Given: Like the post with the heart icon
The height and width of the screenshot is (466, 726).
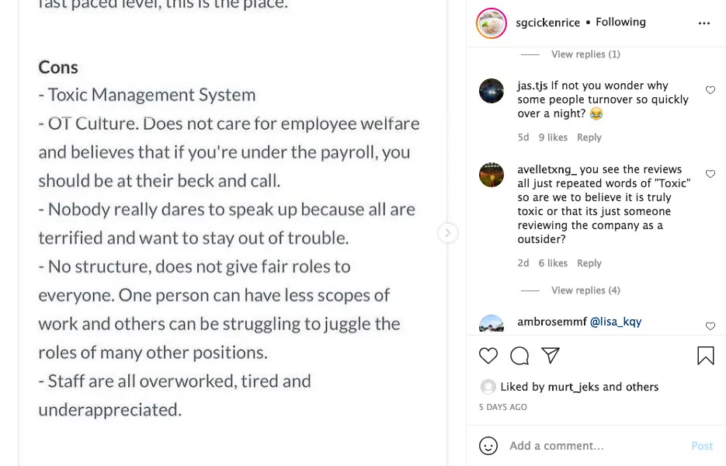Looking at the screenshot, I should pyautogui.click(x=488, y=356).
